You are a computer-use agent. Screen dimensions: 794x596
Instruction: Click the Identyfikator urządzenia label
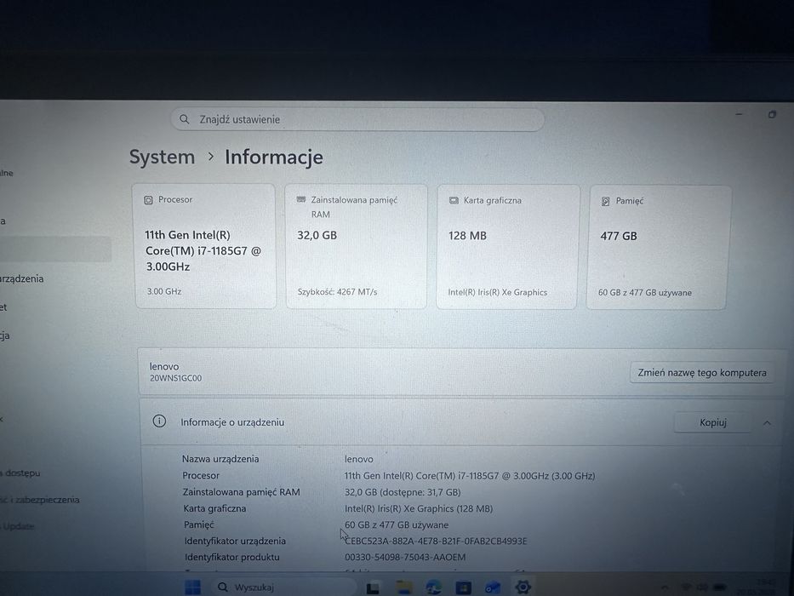pos(235,541)
